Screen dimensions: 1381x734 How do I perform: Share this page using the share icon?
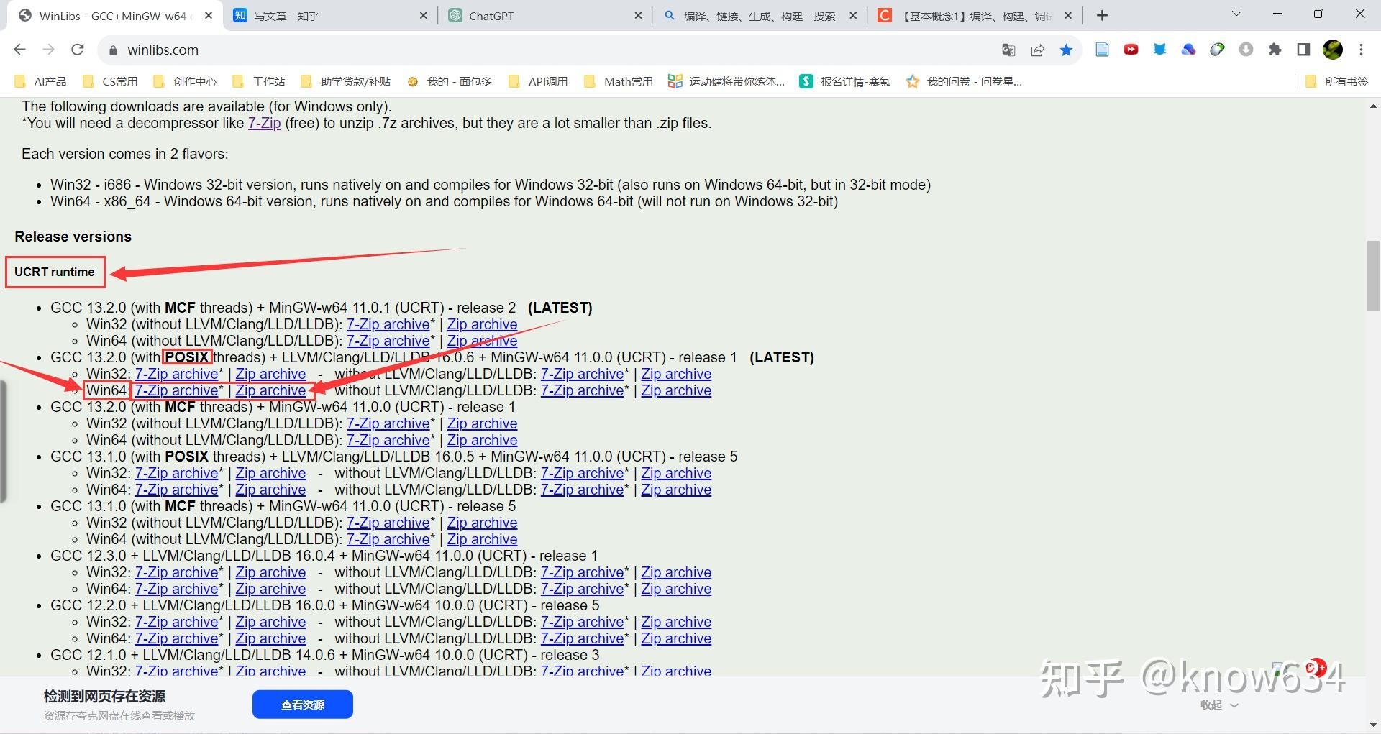coord(1037,50)
